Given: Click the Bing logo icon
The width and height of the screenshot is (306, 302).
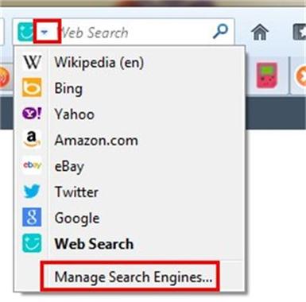Looking at the screenshot, I should [x=32, y=87].
